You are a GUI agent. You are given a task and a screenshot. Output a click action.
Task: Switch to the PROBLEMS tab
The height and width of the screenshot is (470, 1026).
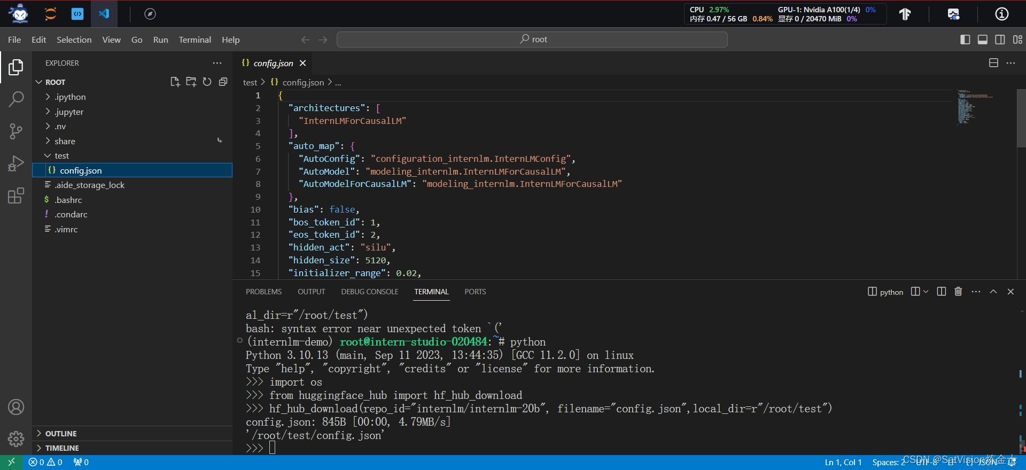pyautogui.click(x=263, y=292)
